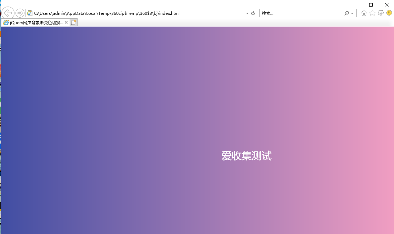The height and width of the screenshot is (234, 394).
Task: Click the Forward navigation arrow
Action: coord(20,13)
